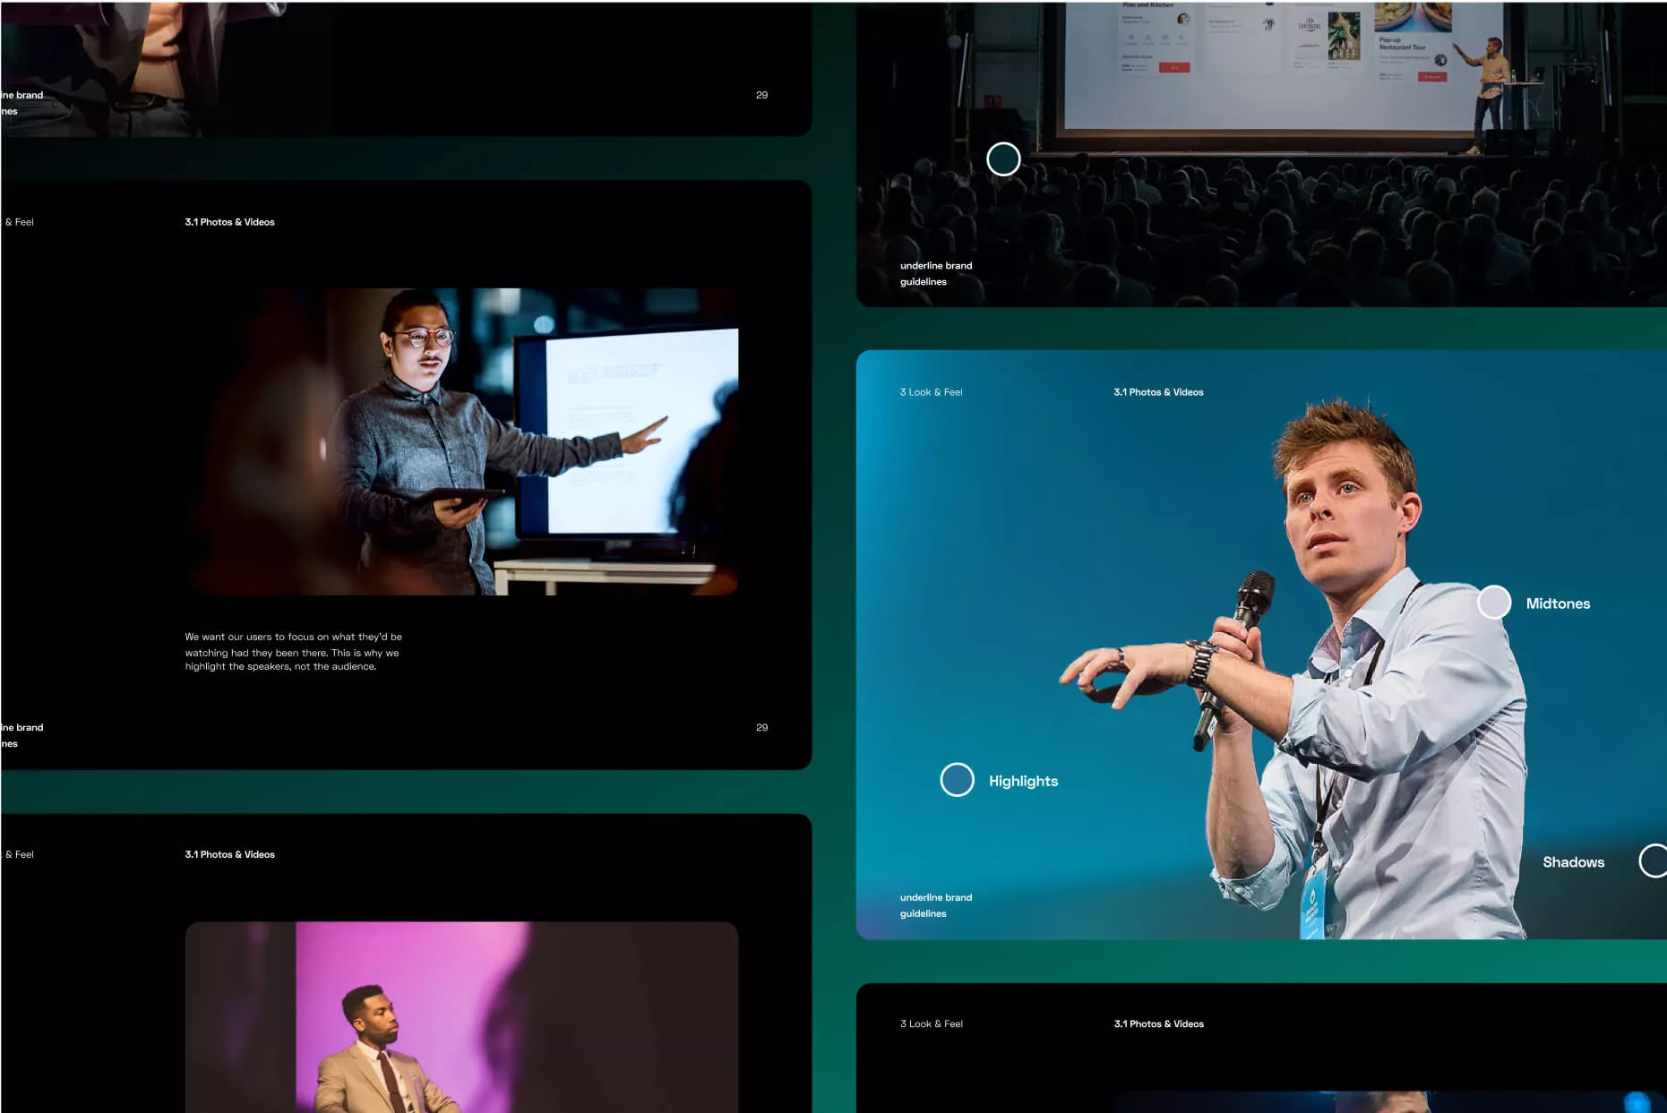Click the projection screen in the audience photo
1667x1113 pixels.
(x=1272, y=63)
